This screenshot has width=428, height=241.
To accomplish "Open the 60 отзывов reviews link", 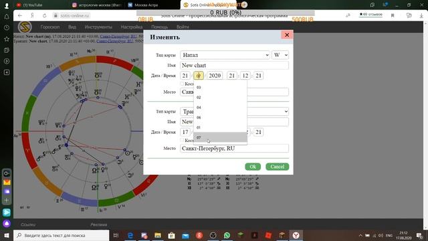I will pos(370,15).
